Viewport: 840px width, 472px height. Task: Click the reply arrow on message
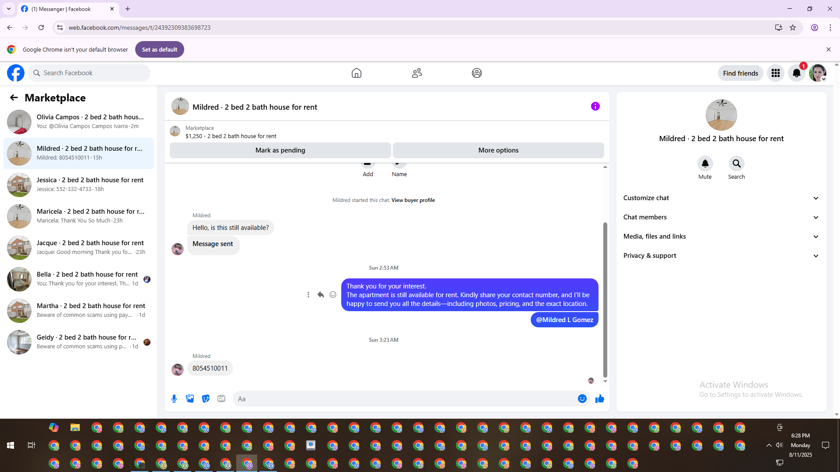point(321,295)
